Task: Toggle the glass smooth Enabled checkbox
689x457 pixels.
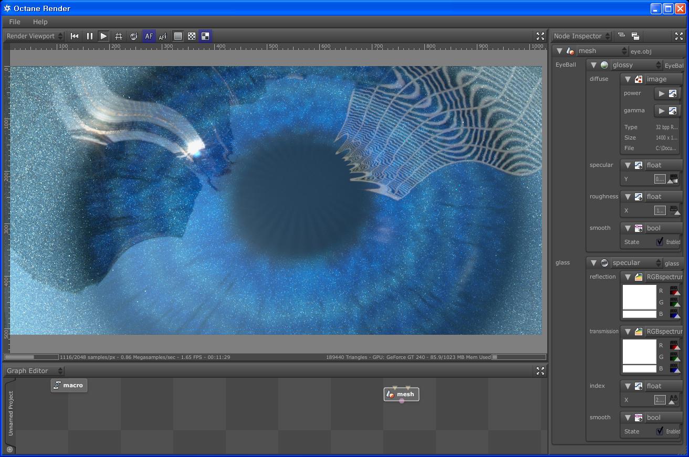Action: coord(660,431)
